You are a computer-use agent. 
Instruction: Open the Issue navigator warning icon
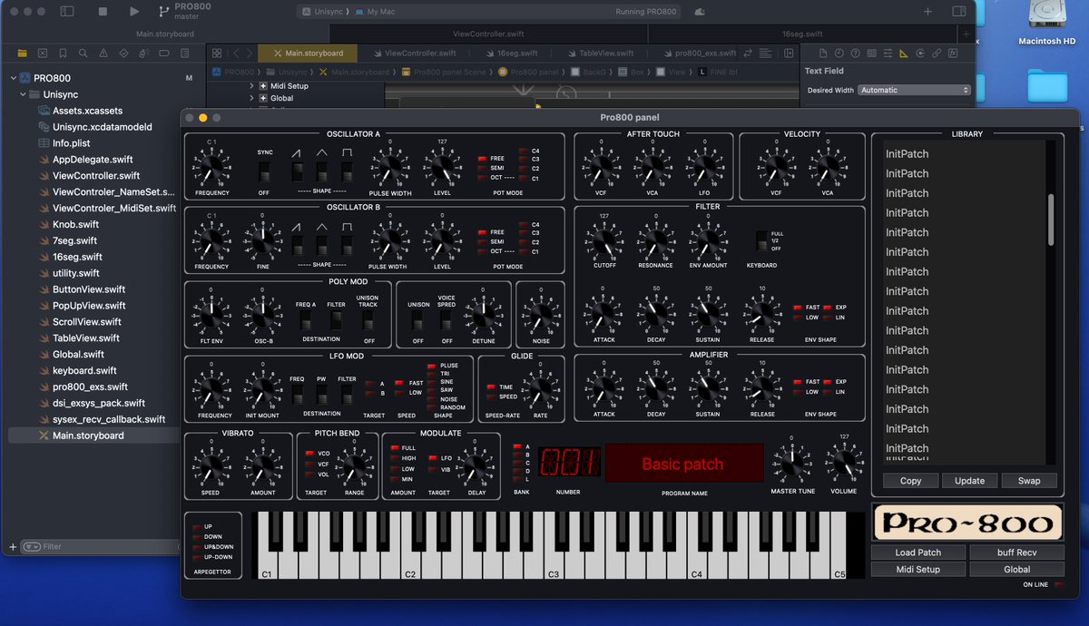coord(103,54)
